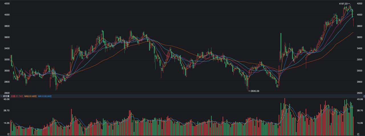Click the 43.06 label on left volume axis
This screenshot has height=136, width=365.
[x=7, y=99]
